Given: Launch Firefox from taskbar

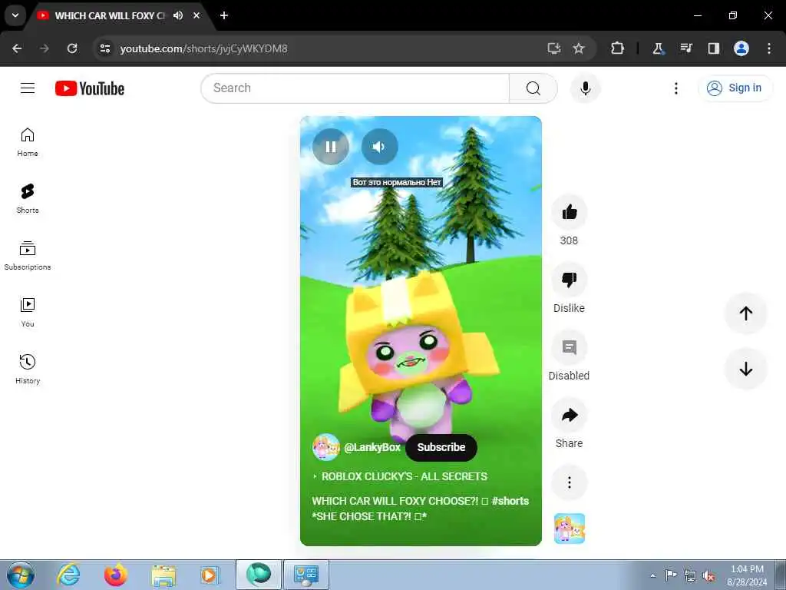Looking at the screenshot, I should pos(115,575).
